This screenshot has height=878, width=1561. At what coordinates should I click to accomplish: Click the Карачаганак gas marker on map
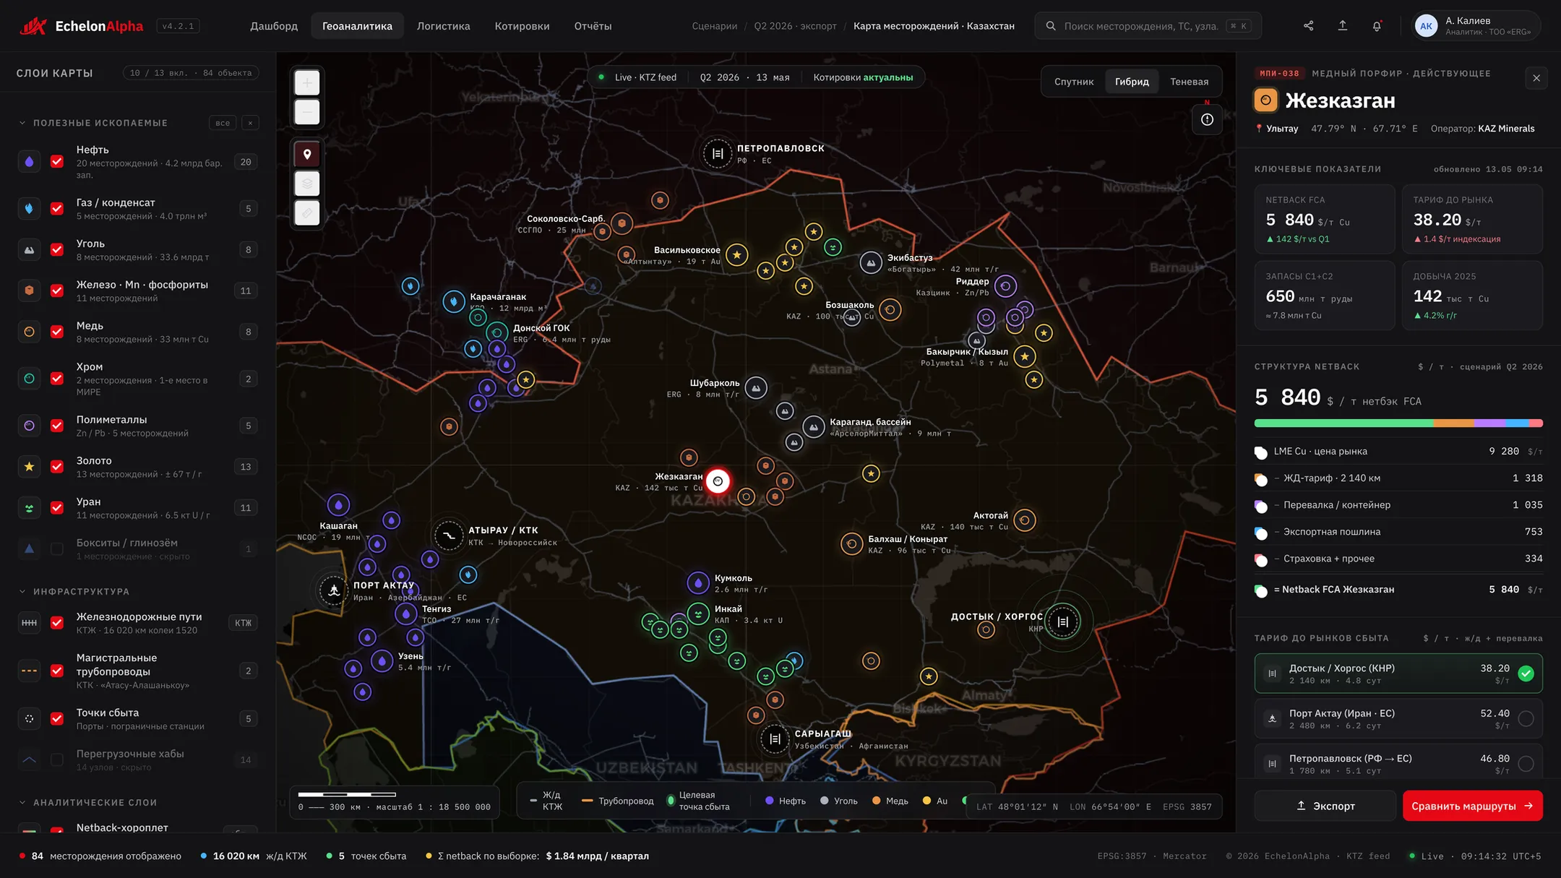[x=454, y=301]
